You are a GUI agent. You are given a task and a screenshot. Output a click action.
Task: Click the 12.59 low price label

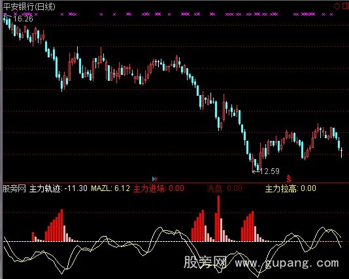coord(269,171)
